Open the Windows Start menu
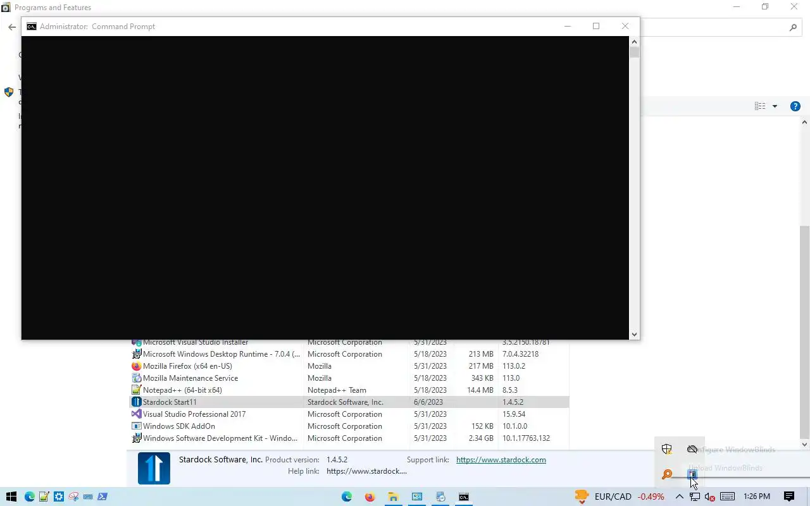Image resolution: width=810 pixels, height=506 pixels. pos(11,497)
